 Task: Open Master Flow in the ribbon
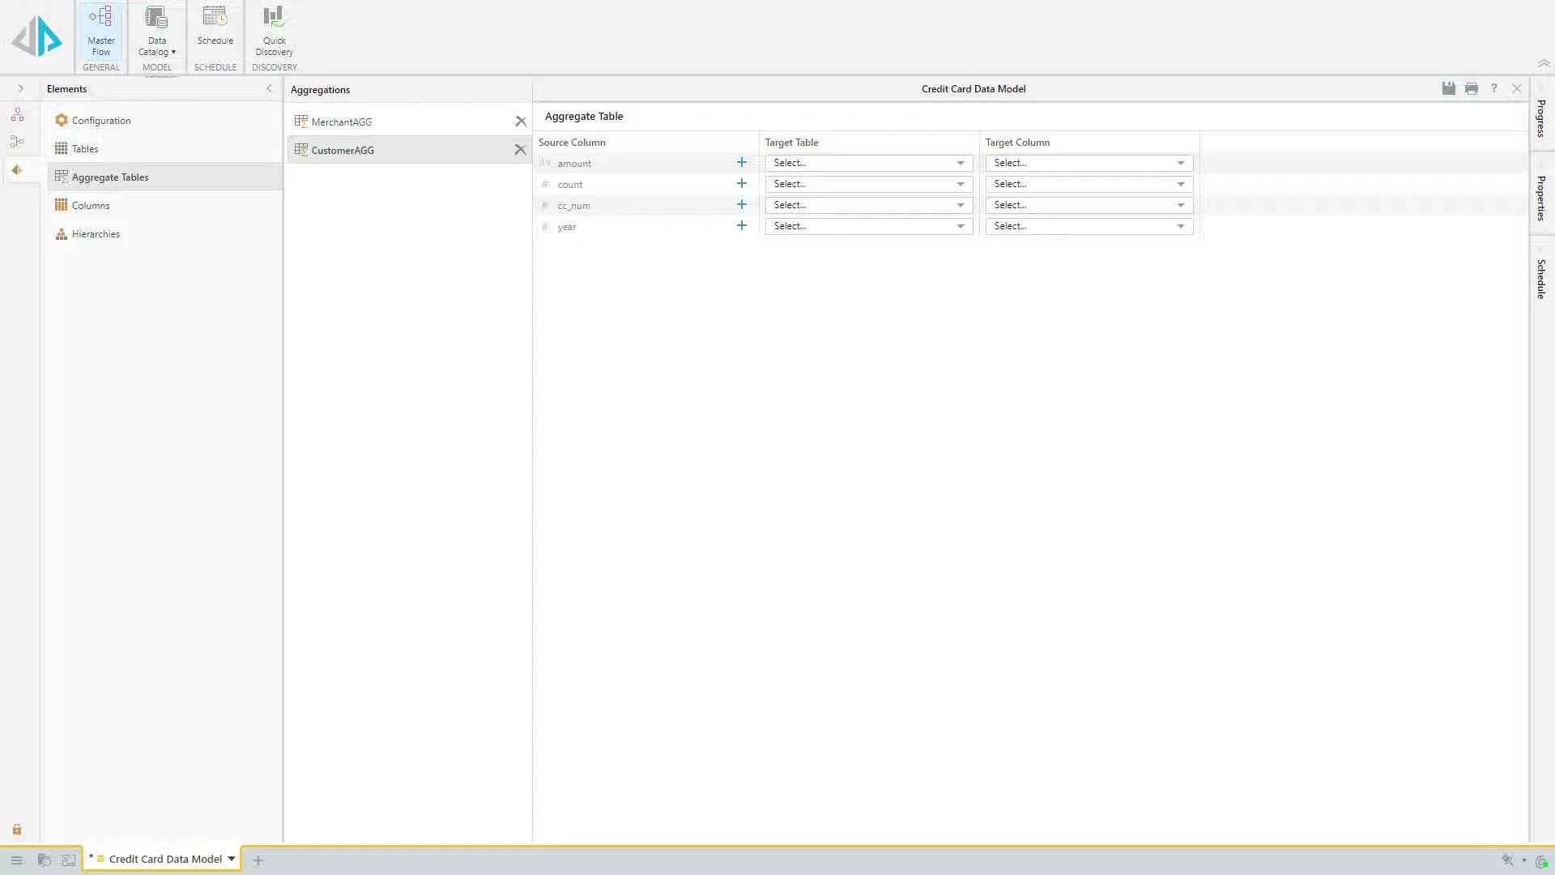(101, 31)
